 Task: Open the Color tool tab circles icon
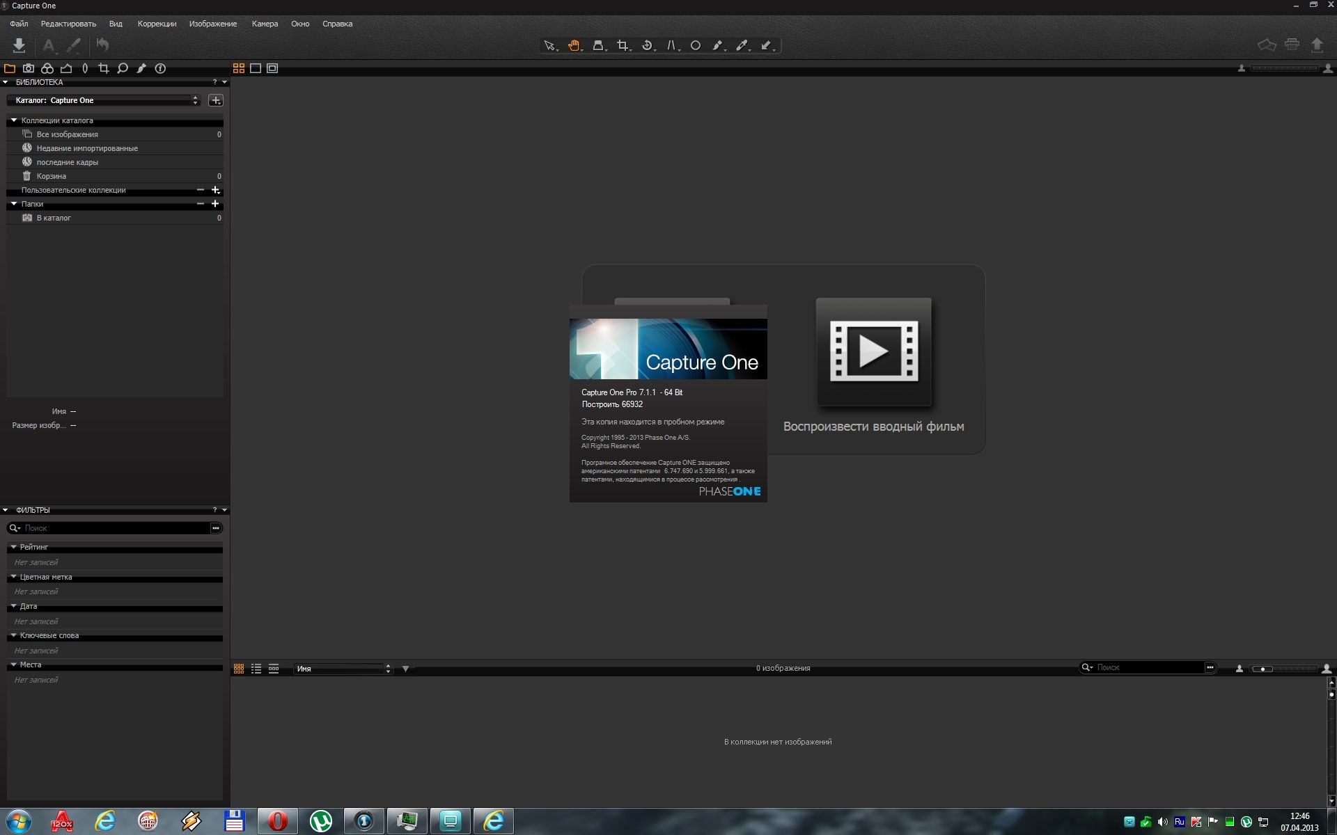click(47, 68)
